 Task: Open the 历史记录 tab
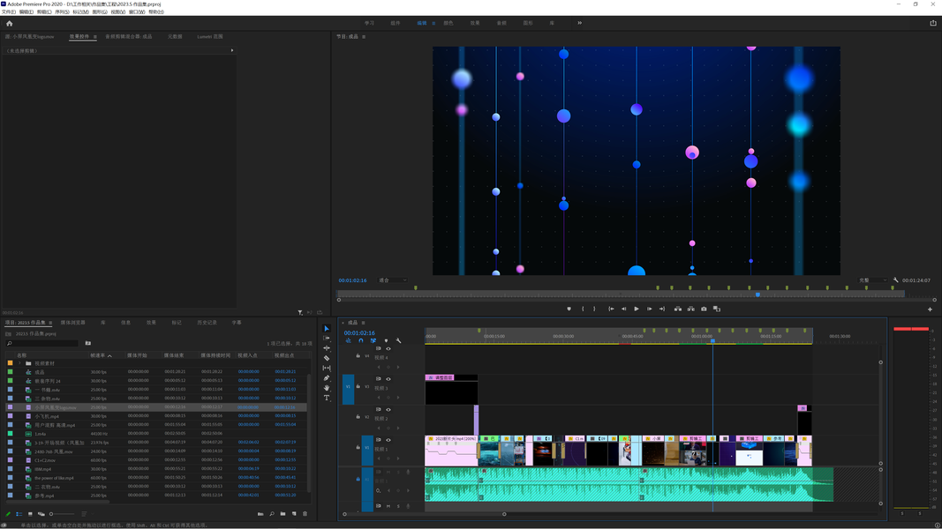click(x=207, y=323)
